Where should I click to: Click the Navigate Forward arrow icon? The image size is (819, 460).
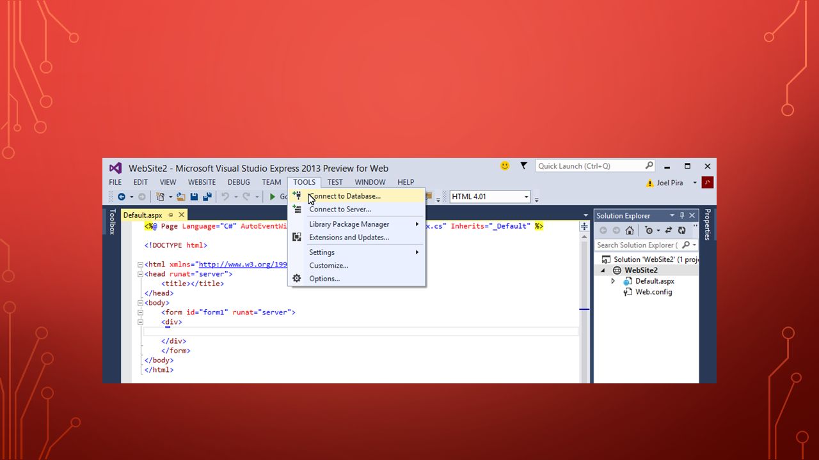[x=142, y=197]
